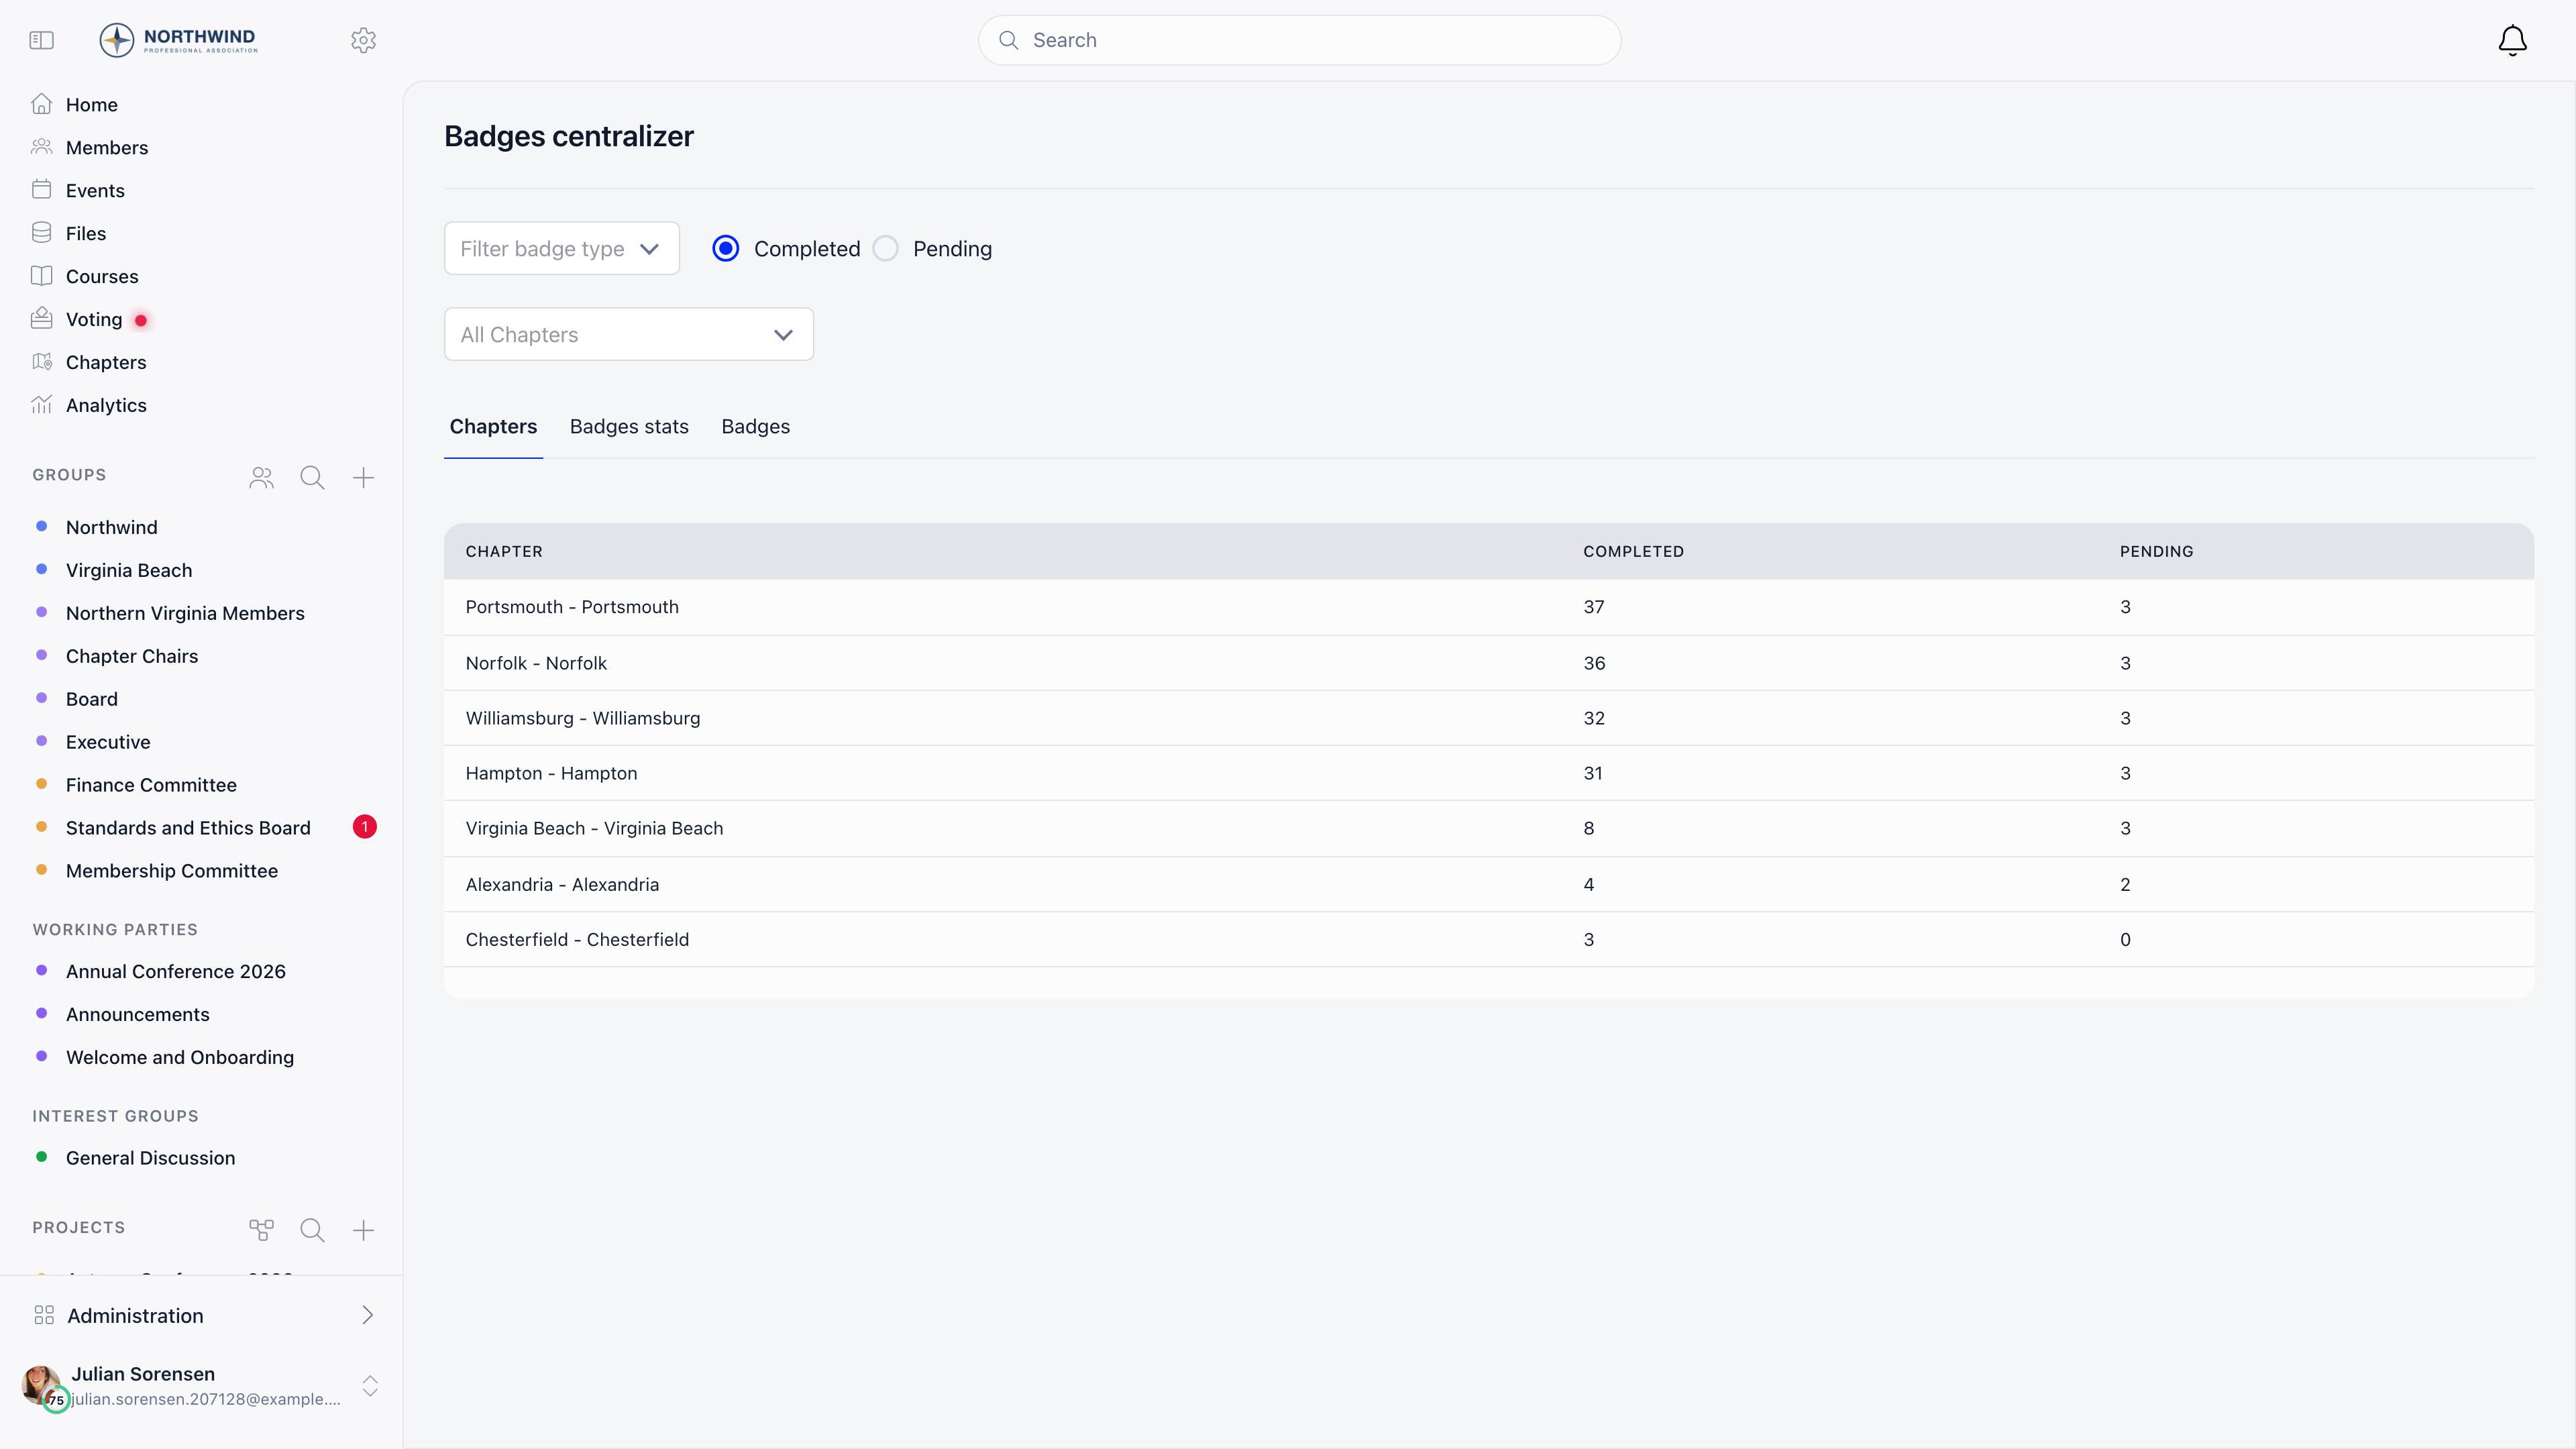Click the Williamsburg - Williamsburg row
The height and width of the screenshot is (1449, 2576).
click(x=1489, y=718)
